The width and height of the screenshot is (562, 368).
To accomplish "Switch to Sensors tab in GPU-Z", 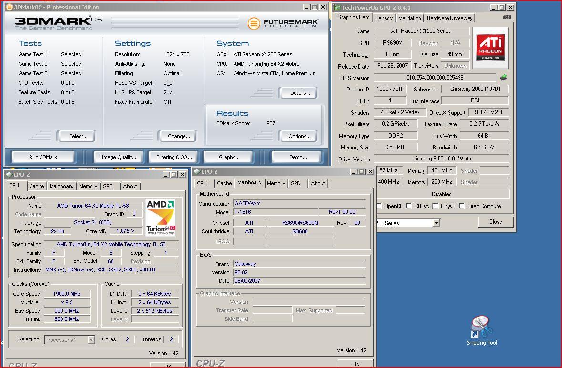I will tap(384, 18).
